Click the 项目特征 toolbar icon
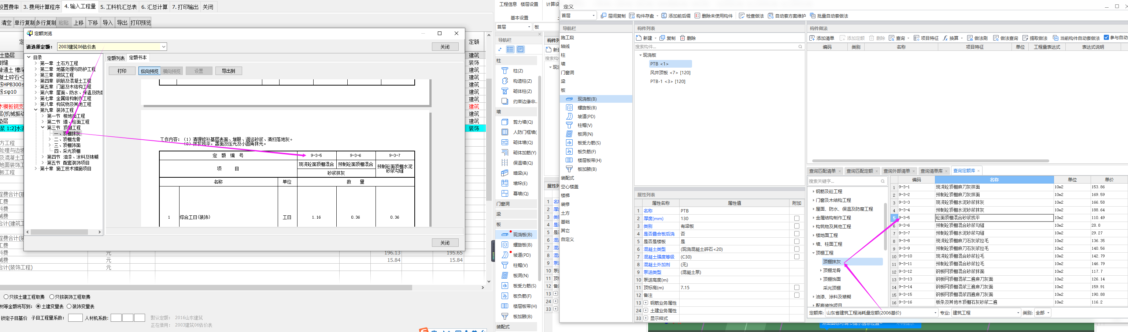Image resolution: width=1128 pixels, height=332 pixels. (x=916, y=38)
